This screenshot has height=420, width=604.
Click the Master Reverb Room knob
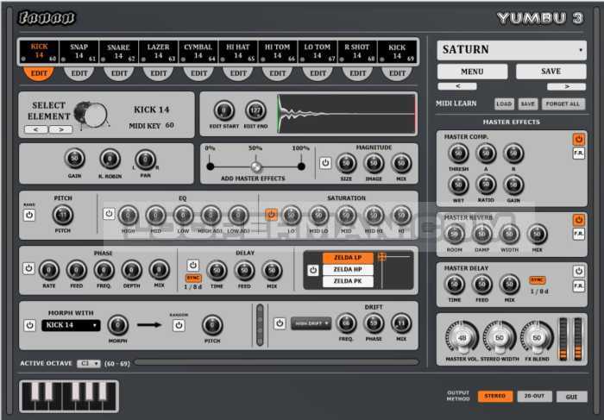point(454,234)
